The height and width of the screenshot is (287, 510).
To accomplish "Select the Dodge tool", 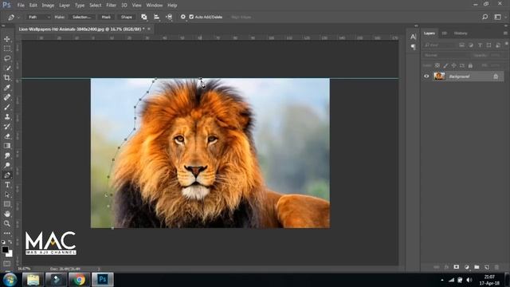I will [x=7, y=165].
